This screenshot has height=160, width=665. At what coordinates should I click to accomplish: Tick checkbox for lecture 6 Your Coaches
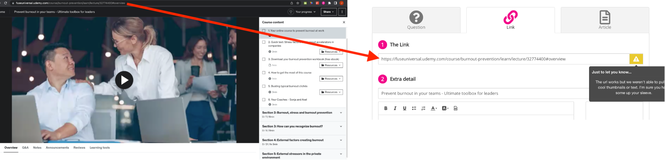click(x=264, y=100)
